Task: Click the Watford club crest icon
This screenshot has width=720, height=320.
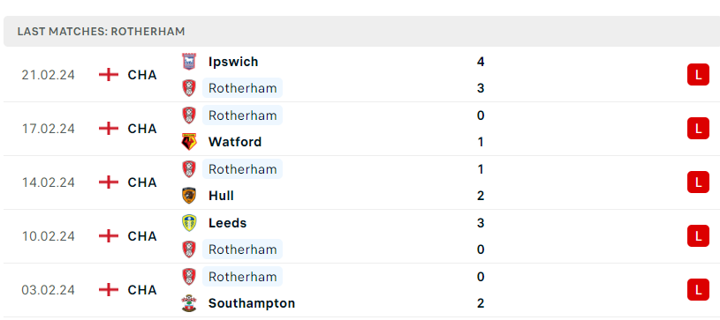Action: coord(189,142)
